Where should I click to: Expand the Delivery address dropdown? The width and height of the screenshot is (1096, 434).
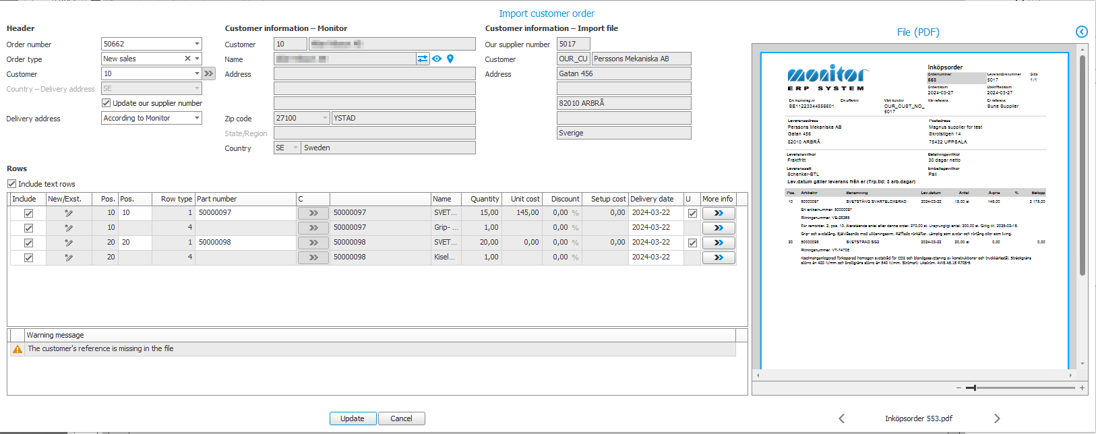click(x=197, y=118)
